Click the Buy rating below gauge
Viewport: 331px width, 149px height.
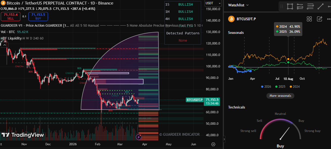click(280, 146)
